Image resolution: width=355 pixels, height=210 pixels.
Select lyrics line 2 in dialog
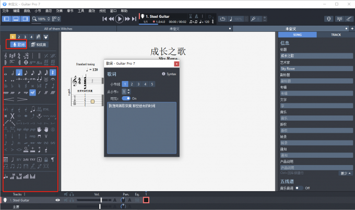132,84
